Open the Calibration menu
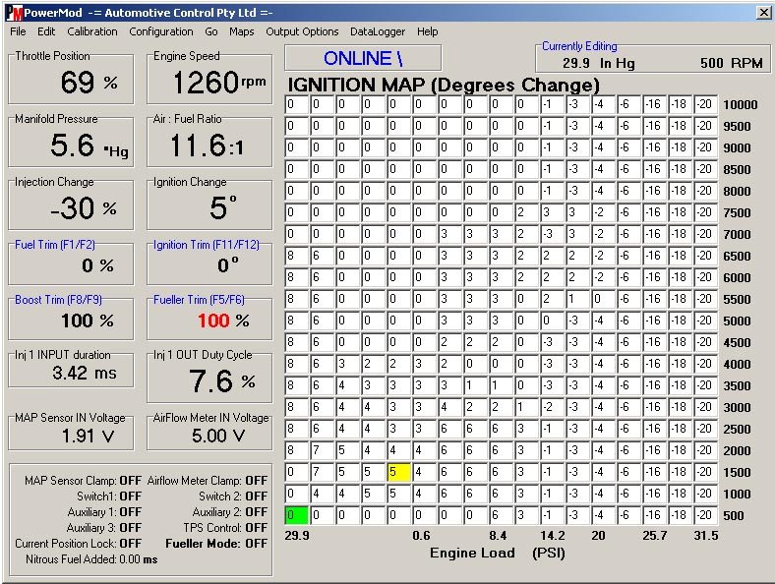This screenshot has width=775, height=584. [x=92, y=31]
